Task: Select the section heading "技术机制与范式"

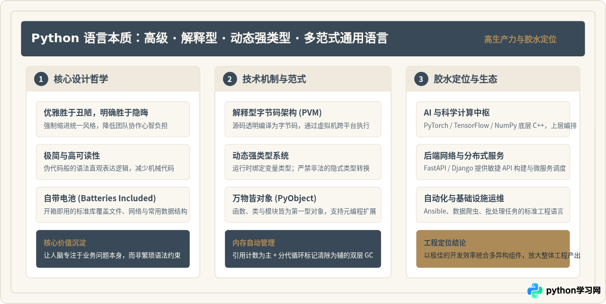Action: coord(274,79)
